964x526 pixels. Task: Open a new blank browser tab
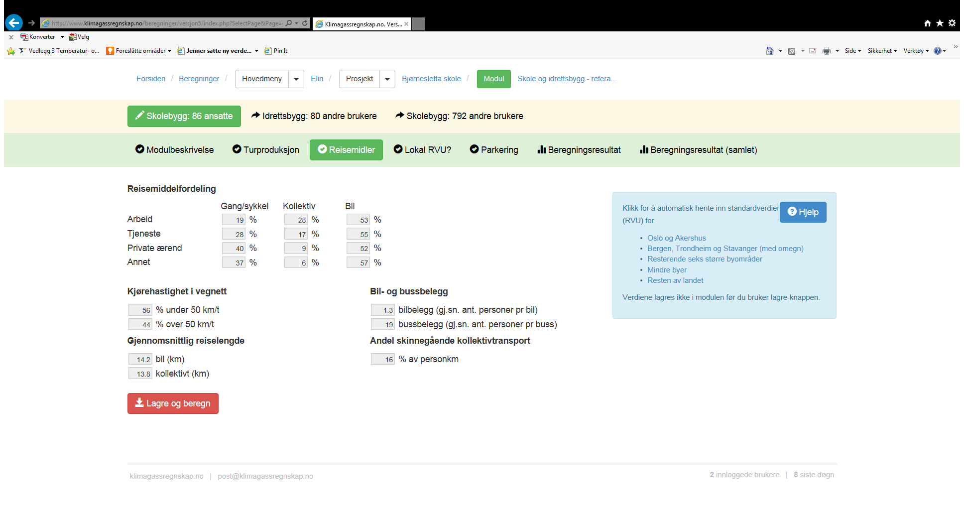(x=419, y=24)
